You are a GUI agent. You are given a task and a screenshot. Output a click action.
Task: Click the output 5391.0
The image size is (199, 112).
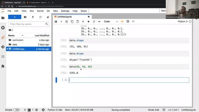pos(74,73)
